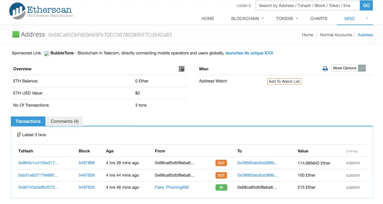383x204 pixels.
Task: Click the LOGIN user icon
Action: click(249, 6)
